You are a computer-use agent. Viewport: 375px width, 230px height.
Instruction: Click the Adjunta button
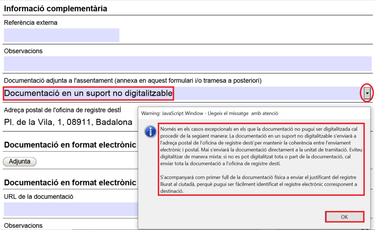(x=19, y=162)
